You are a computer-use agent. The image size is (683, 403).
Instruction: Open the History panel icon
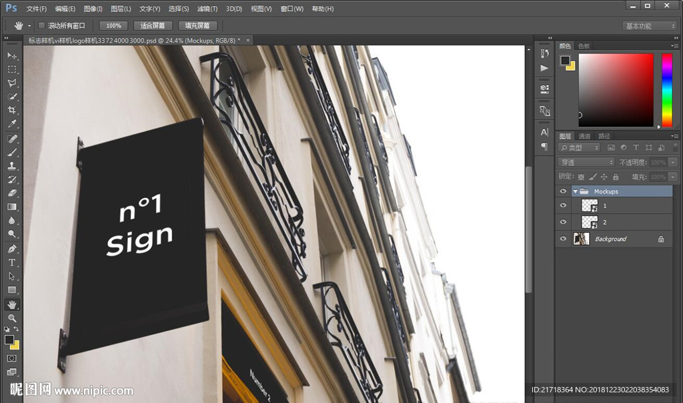pos(545,53)
